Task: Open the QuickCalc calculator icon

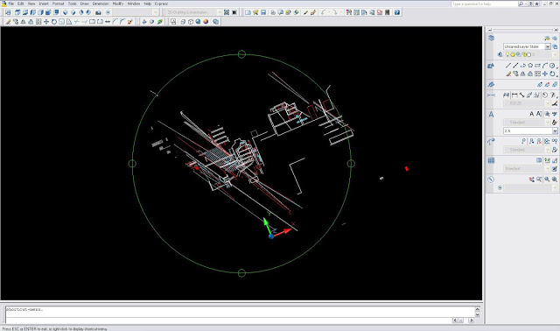Action: [x=387, y=12]
